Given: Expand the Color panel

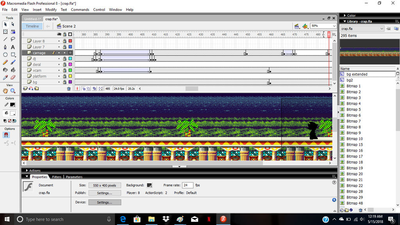Looking at the screenshot, I should click(x=345, y=16).
